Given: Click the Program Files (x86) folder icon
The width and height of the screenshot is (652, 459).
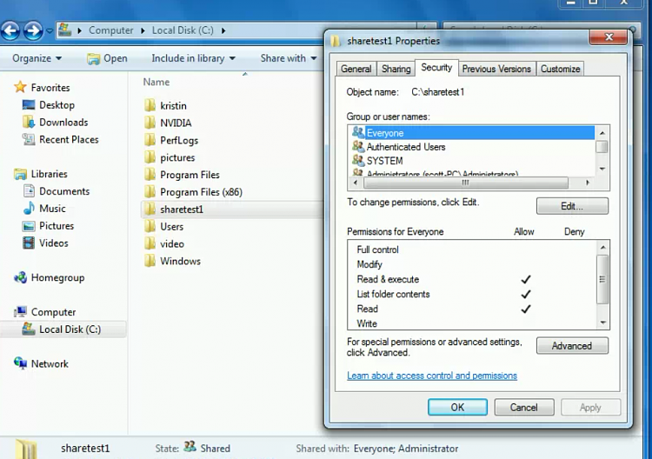Looking at the screenshot, I should [x=150, y=191].
